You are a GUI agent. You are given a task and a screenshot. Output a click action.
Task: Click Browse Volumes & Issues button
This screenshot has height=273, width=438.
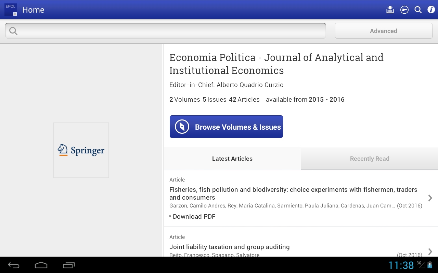[226, 127]
